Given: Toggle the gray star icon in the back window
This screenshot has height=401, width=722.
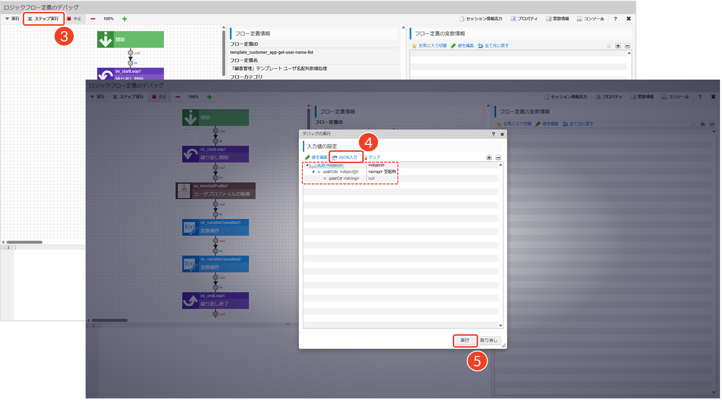Looking at the screenshot, I should pyautogui.click(x=609, y=46).
